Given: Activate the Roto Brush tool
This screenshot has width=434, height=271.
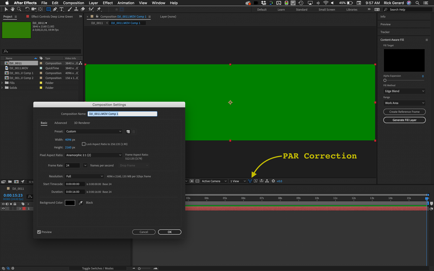Looking at the screenshot, I should click(90, 9).
